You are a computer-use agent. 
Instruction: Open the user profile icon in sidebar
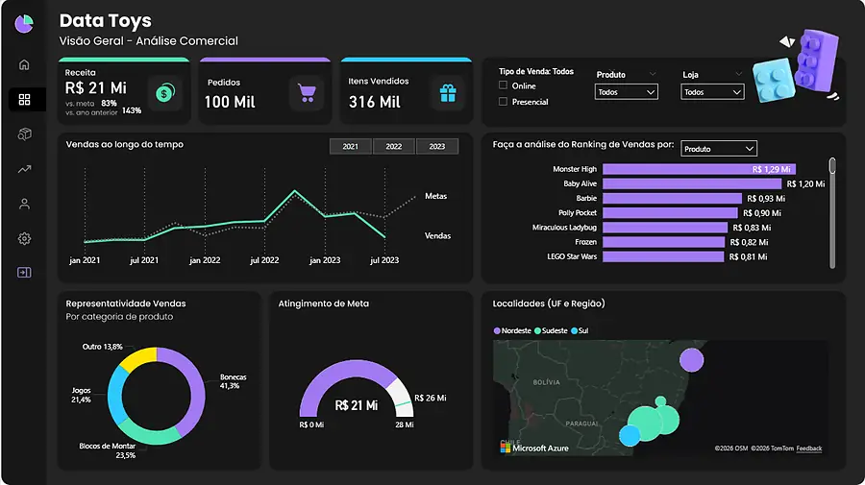click(x=24, y=204)
